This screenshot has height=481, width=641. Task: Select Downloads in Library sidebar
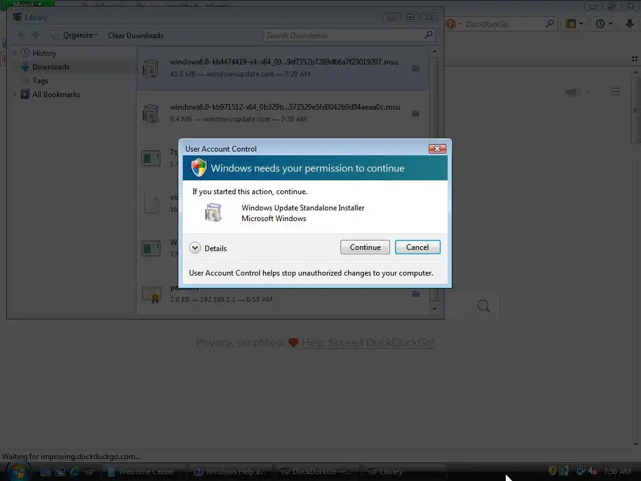[x=51, y=66]
